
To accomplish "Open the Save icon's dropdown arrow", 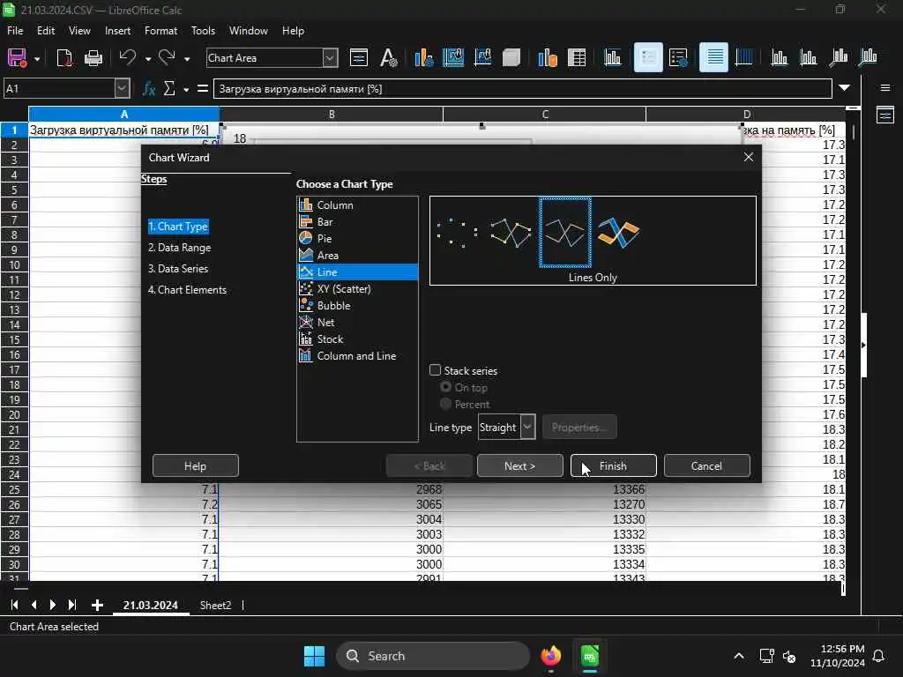I will point(37,59).
